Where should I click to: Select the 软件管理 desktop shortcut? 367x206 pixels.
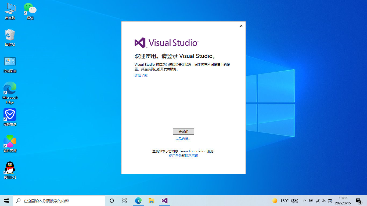[x=10, y=144]
